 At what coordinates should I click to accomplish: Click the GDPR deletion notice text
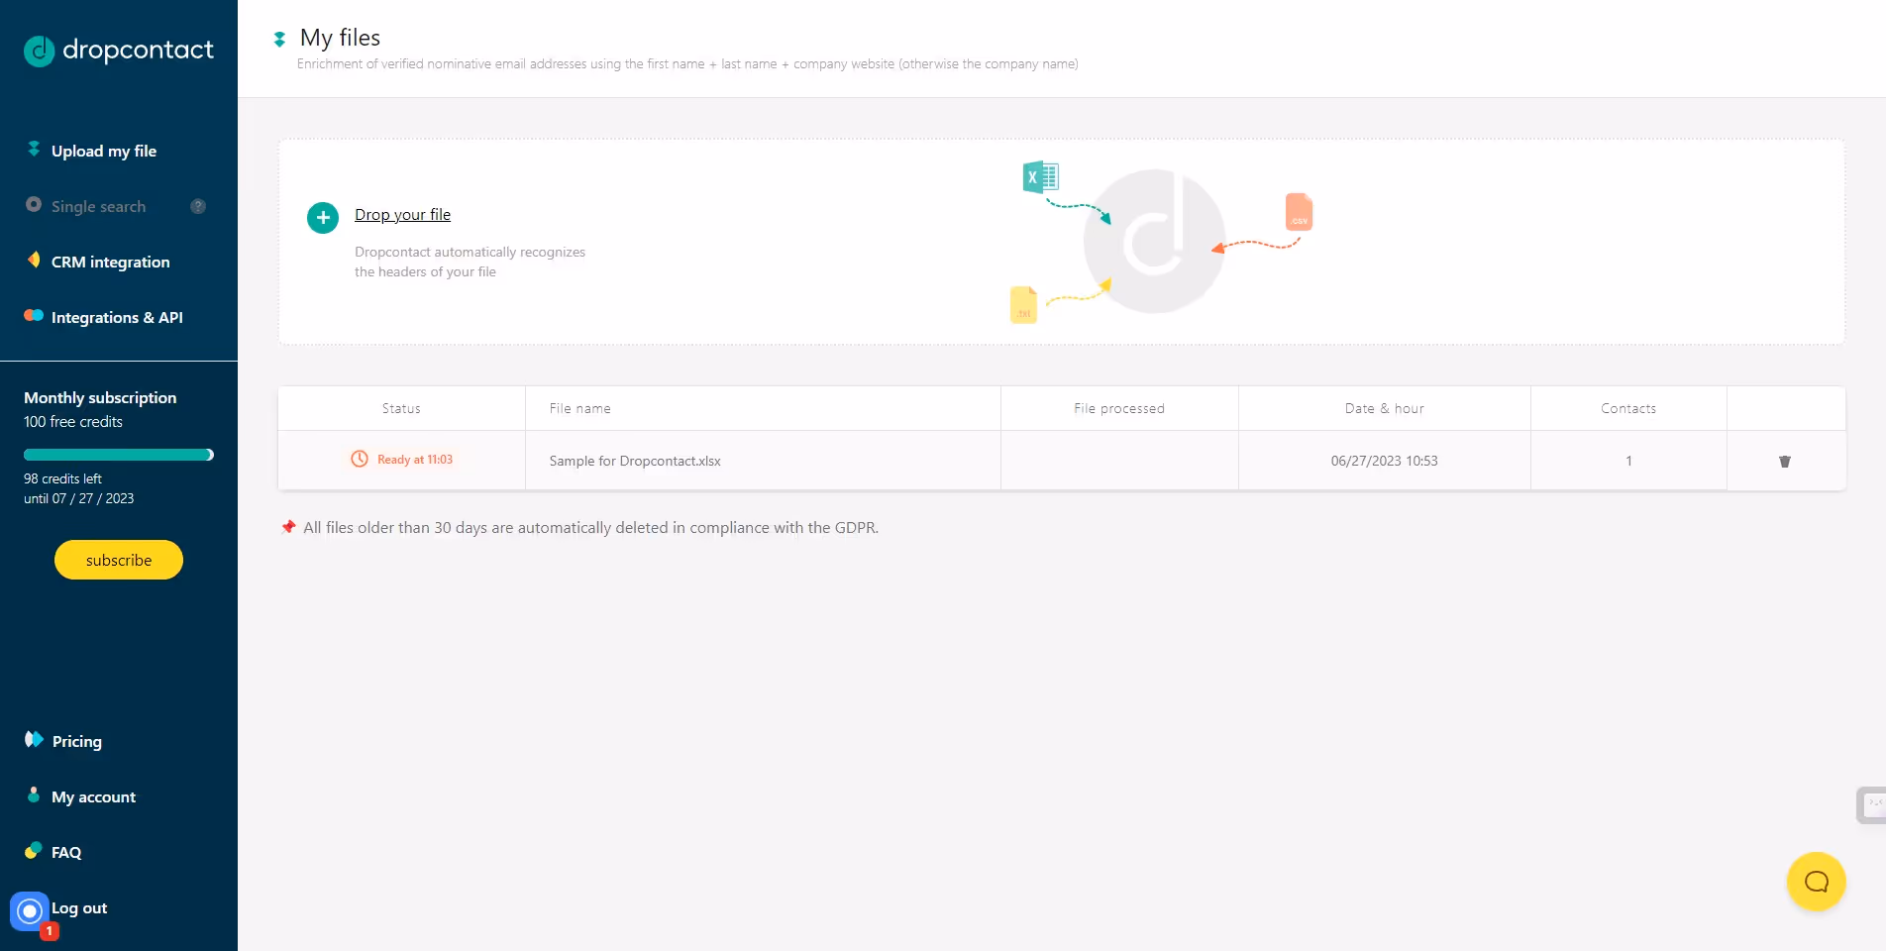[591, 528]
